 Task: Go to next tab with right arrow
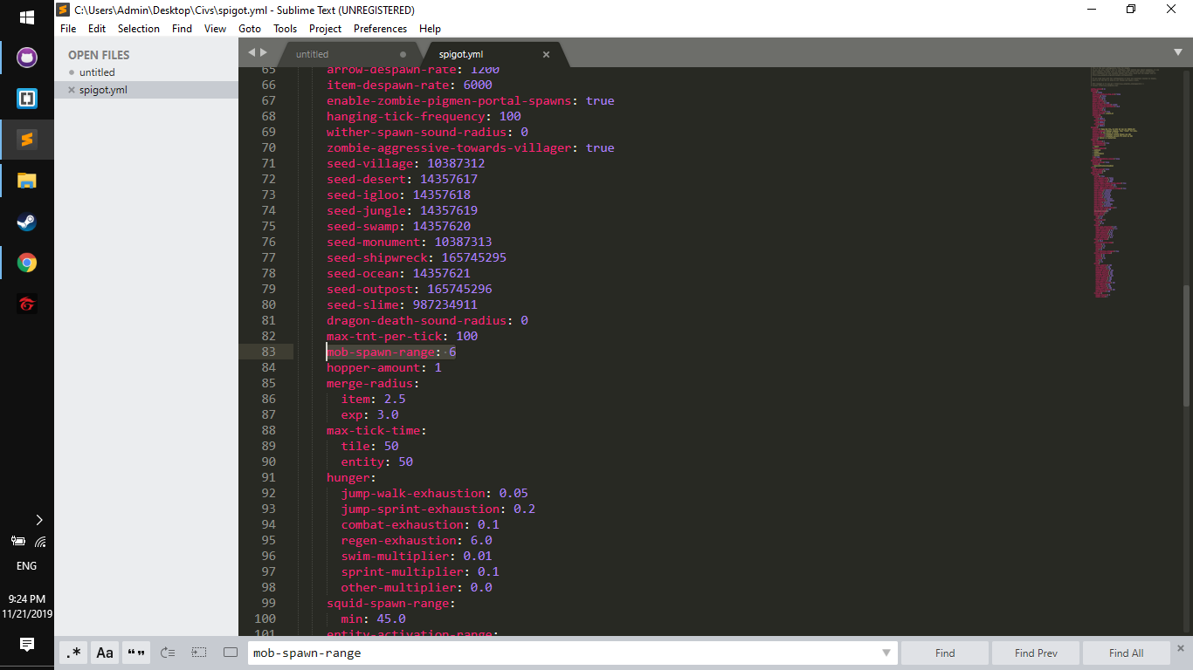click(264, 53)
